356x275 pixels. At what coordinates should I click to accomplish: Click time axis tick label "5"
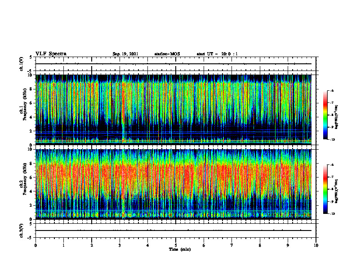click(176, 245)
